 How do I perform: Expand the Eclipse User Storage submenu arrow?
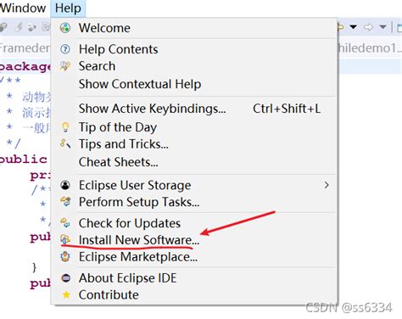coord(327,185)
